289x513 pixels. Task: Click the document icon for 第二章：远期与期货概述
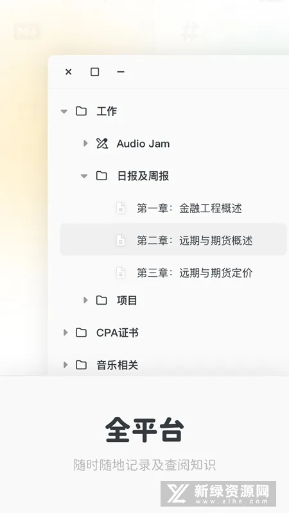coord(121,240)
